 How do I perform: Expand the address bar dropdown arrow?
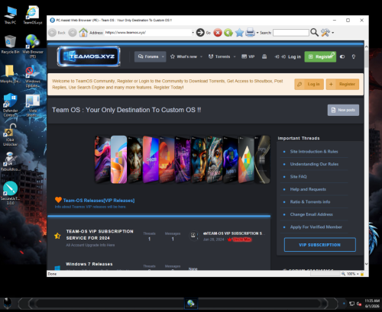(193, 33)
